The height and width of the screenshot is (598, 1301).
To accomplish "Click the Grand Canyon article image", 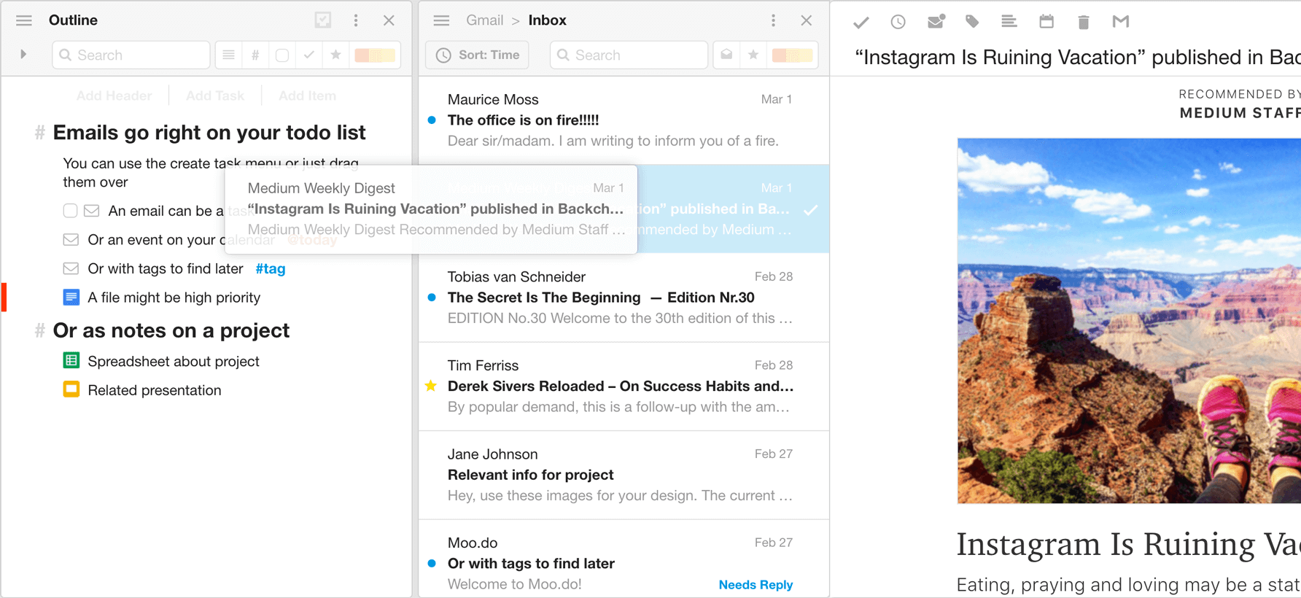I will pyautogui.click(x=1129, y=321).
